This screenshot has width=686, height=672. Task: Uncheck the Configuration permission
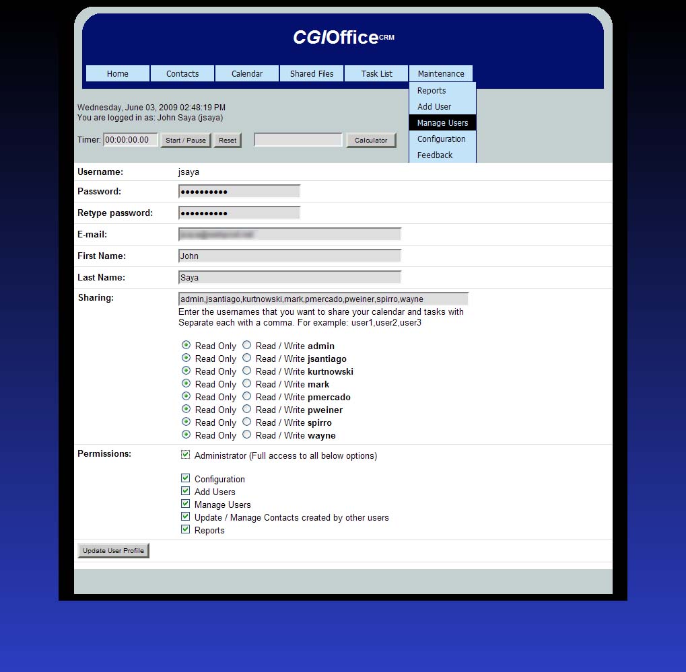pyautogui.click(x=186, y=478)
